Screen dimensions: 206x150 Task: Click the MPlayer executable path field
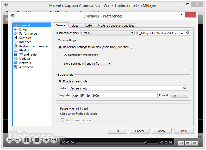[164, 33]
